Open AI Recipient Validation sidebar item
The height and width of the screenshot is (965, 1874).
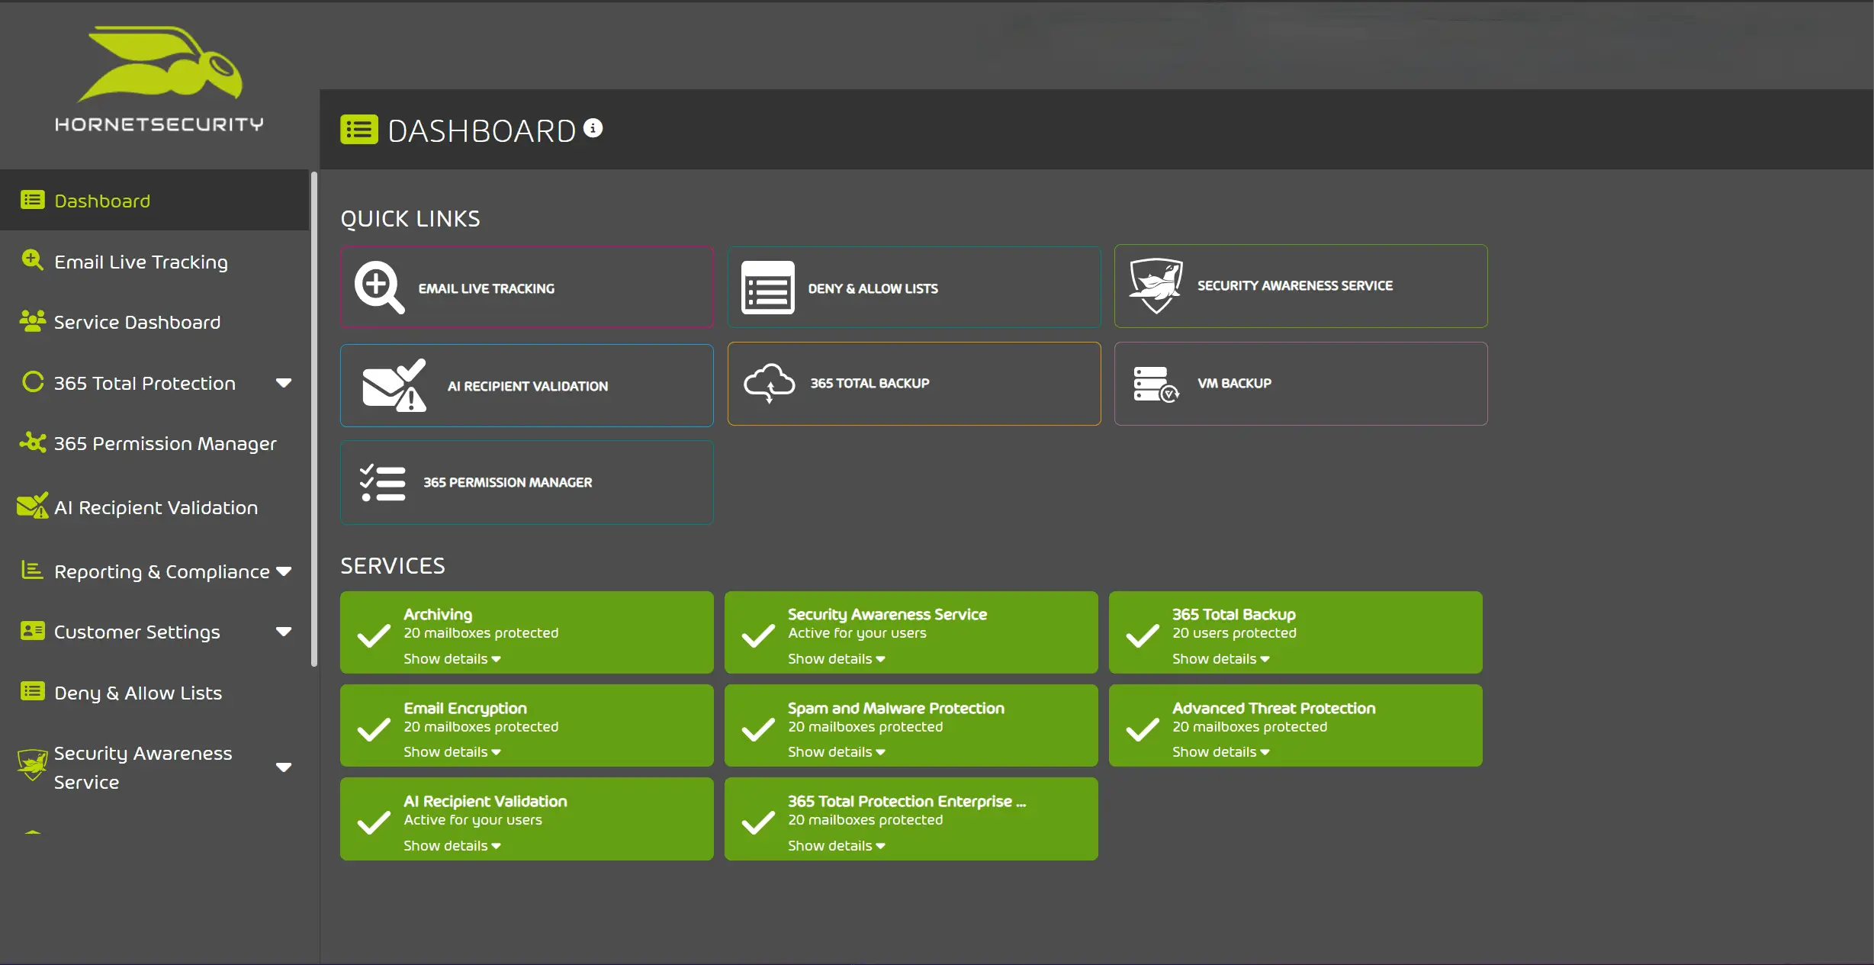point(155,507)
